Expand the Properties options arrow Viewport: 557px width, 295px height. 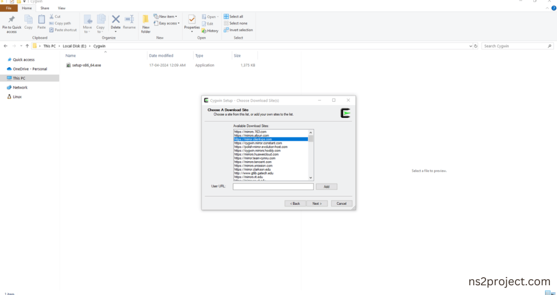tap(192, 32)
